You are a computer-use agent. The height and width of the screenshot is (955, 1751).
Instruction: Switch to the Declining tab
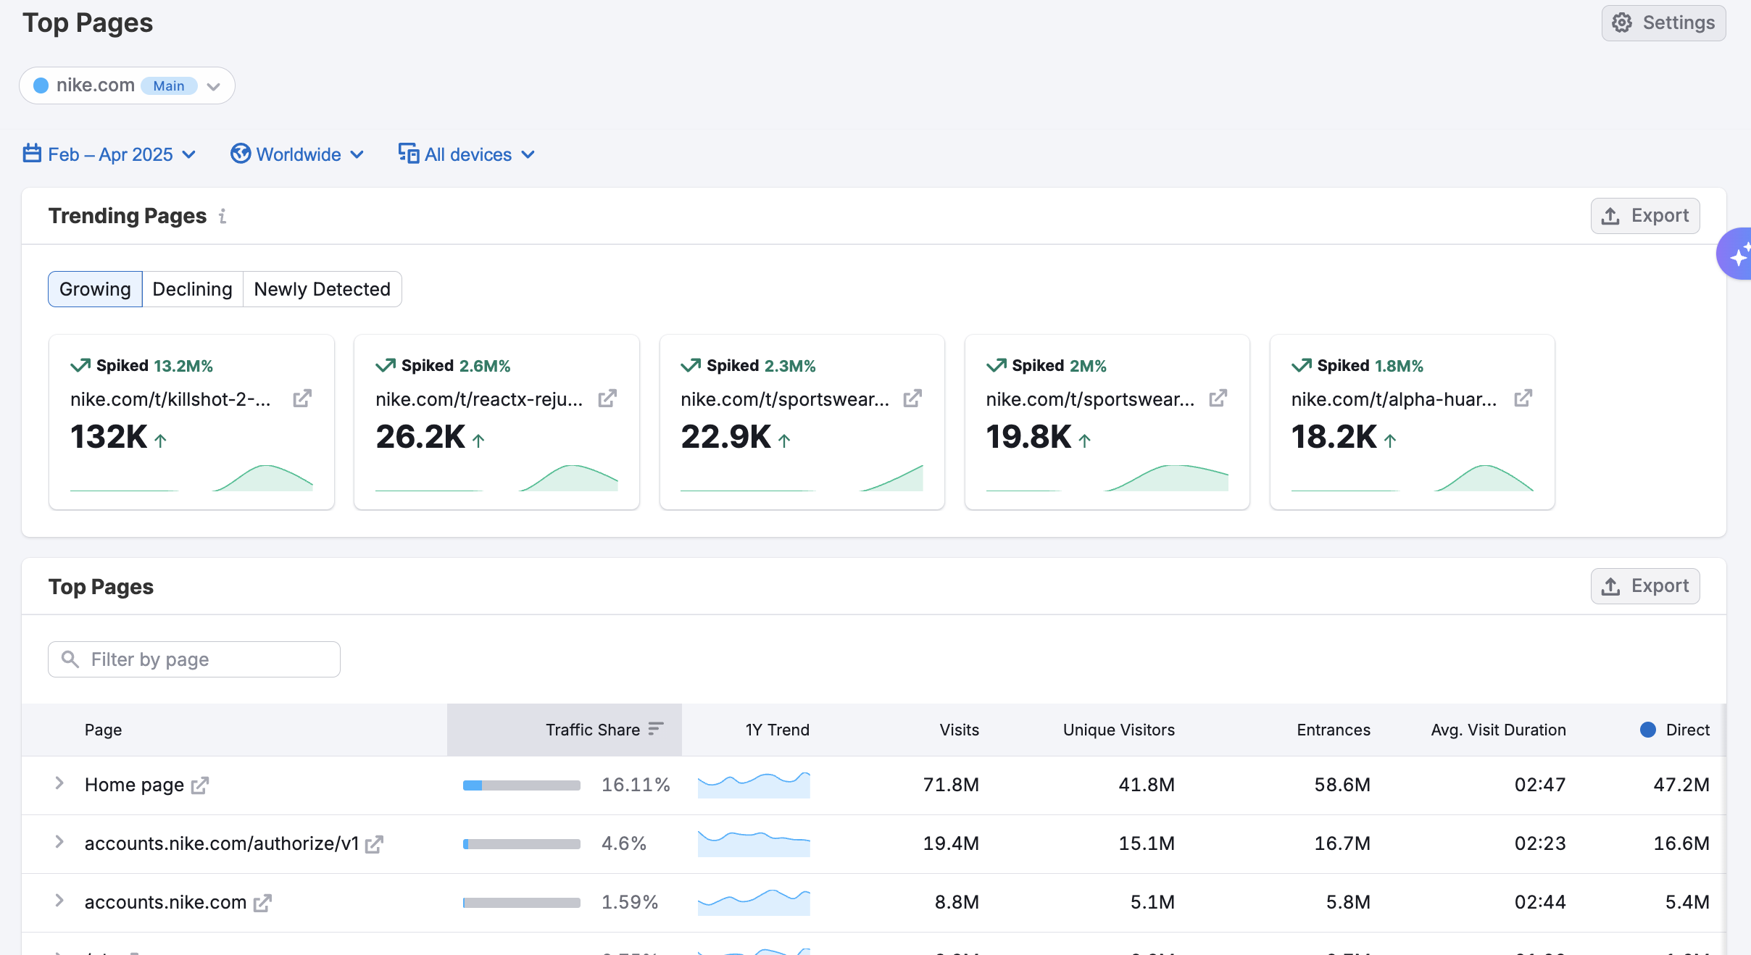[192, 289]
